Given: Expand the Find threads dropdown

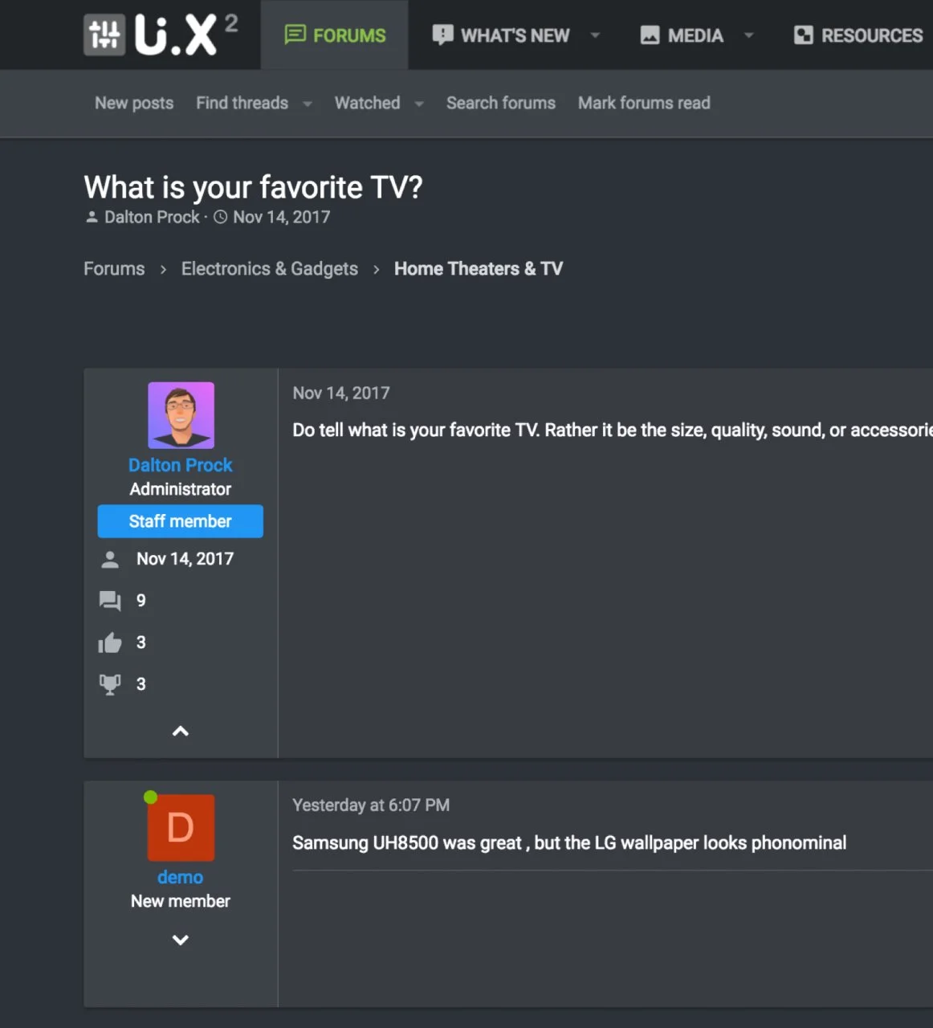Looking at the screenshot, I should coord(308,104).
